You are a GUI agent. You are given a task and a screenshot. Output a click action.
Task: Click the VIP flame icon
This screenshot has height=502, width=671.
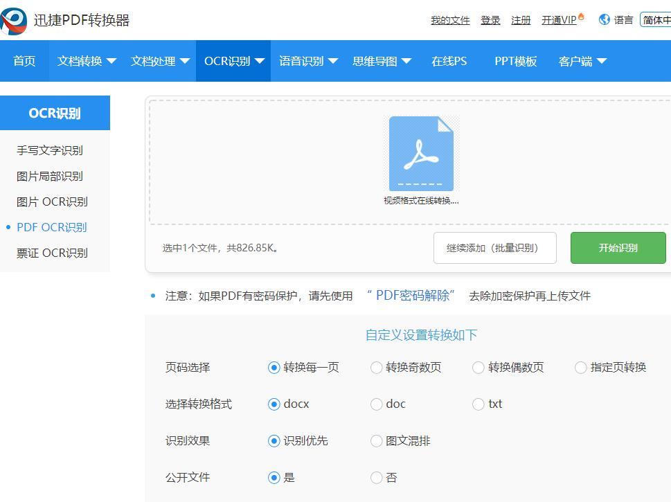[581, 17]
